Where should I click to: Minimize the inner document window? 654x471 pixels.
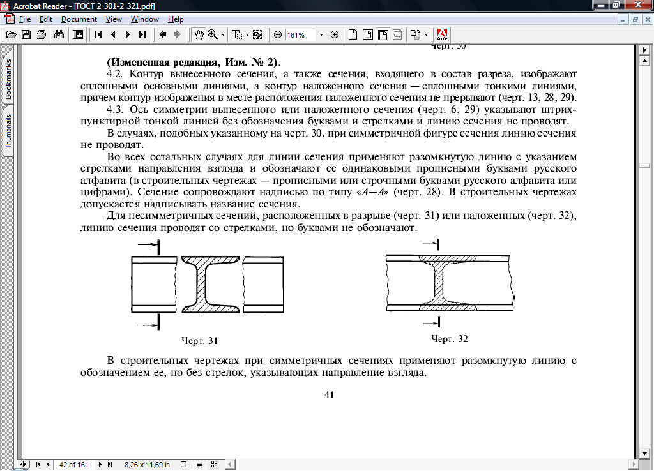623,19
